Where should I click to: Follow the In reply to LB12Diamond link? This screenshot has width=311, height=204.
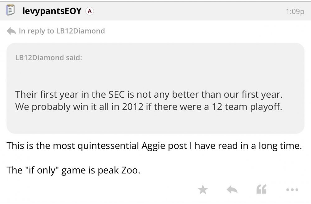coord(62,31)
